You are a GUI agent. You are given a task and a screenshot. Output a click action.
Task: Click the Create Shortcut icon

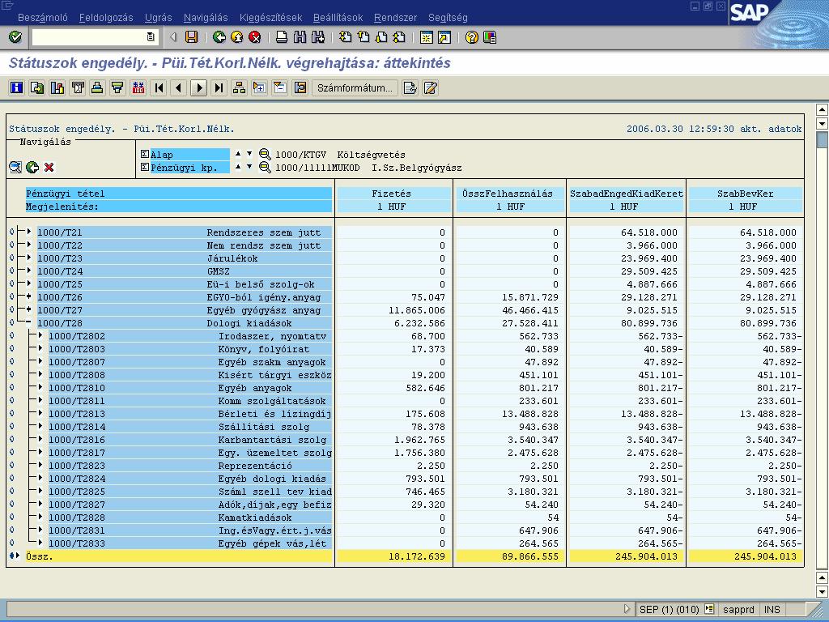[x=444, y=37]
